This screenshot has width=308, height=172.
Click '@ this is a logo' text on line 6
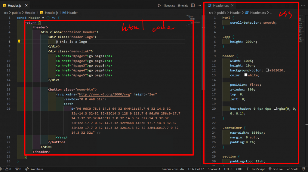(x=71, y=42)
